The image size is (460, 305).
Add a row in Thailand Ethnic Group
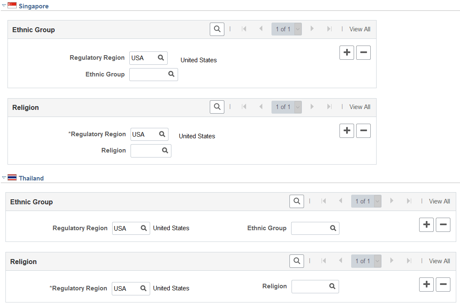pos(426,225)
